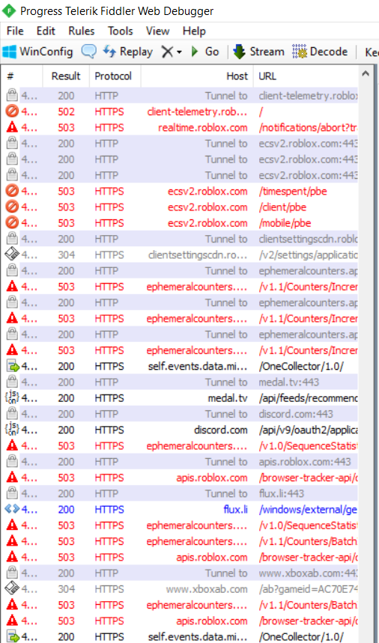379x643 pixels.
Task: Select the flux.li host cell
Action: [235, 509]
